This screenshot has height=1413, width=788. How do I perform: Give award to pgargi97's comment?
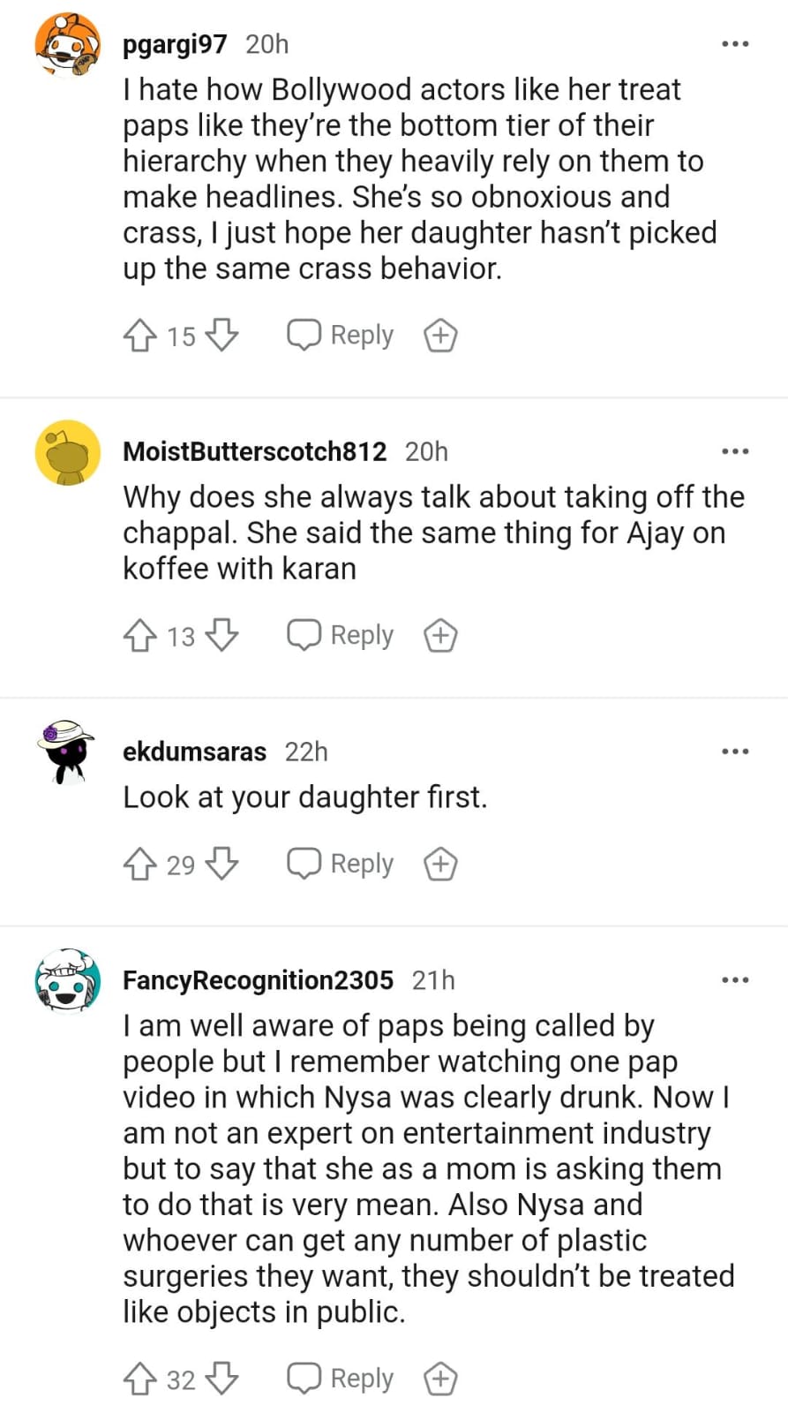pyautogui.click(x=440, y=336)
